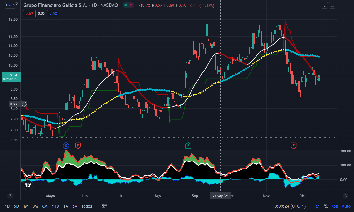This screenshot has height=212, width=354.
Task: Click the Jun label on time axis
Action: click(85, 196)
